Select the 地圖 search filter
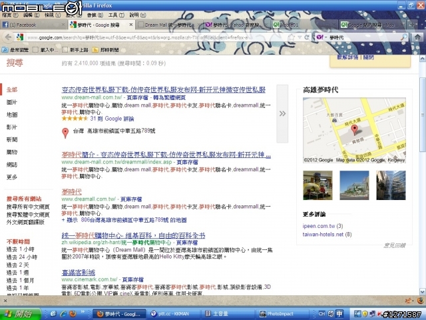The height and width of the screenshot is (320, 426). pos(12,115)
